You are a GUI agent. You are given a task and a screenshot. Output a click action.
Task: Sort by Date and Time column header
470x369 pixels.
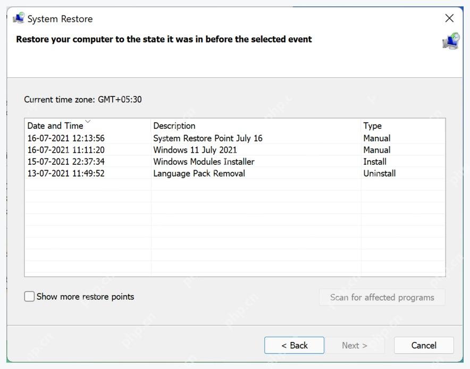(88, 125)
